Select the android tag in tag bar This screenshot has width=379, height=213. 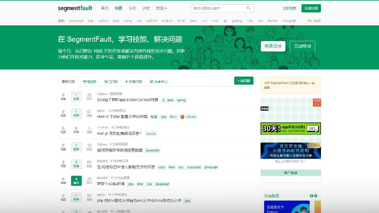tap(152, 21)
